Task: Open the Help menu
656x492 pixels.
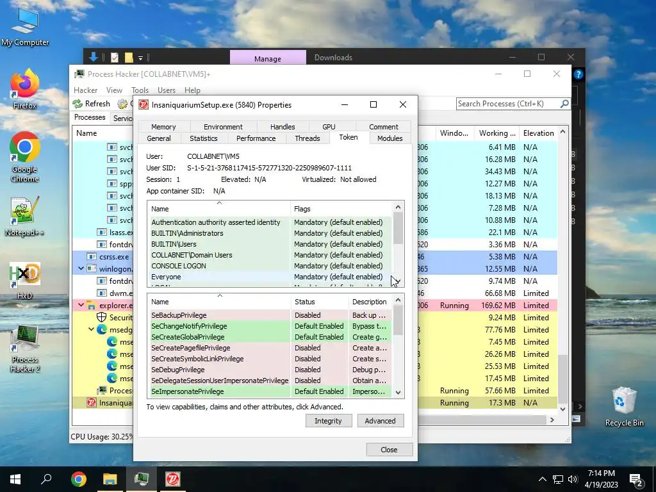Action: click(x=192, y=90)
